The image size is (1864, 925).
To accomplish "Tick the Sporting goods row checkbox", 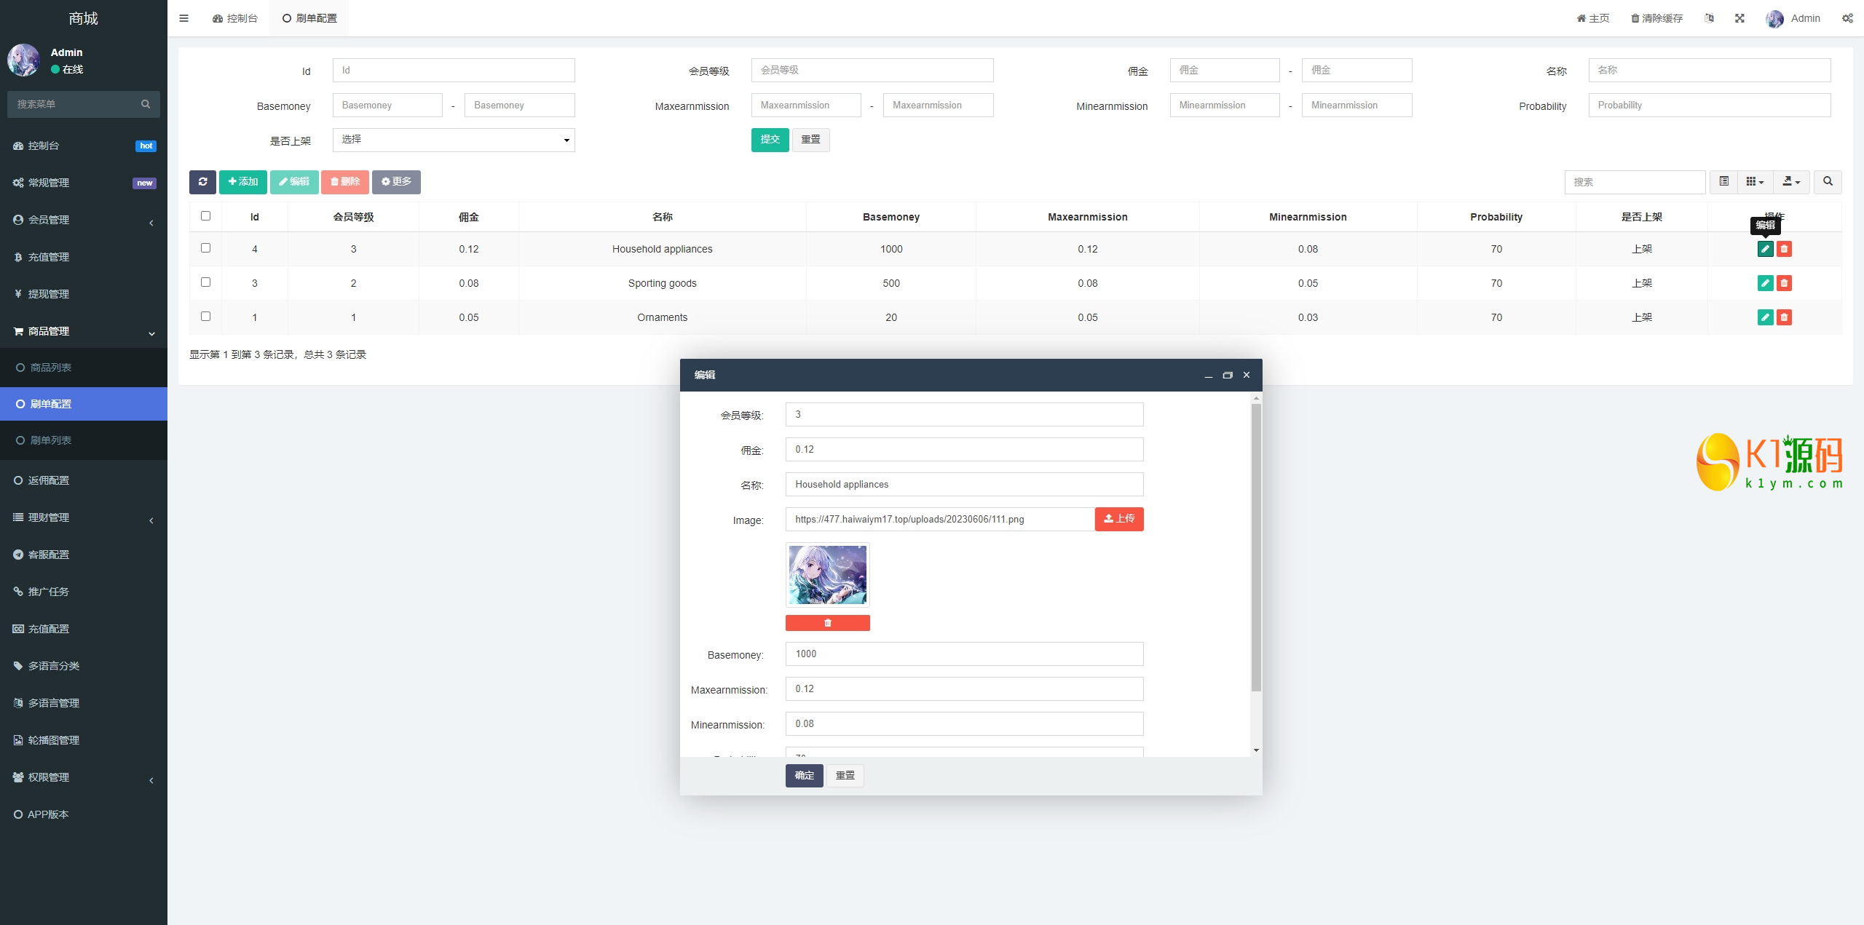I will 205,282.
